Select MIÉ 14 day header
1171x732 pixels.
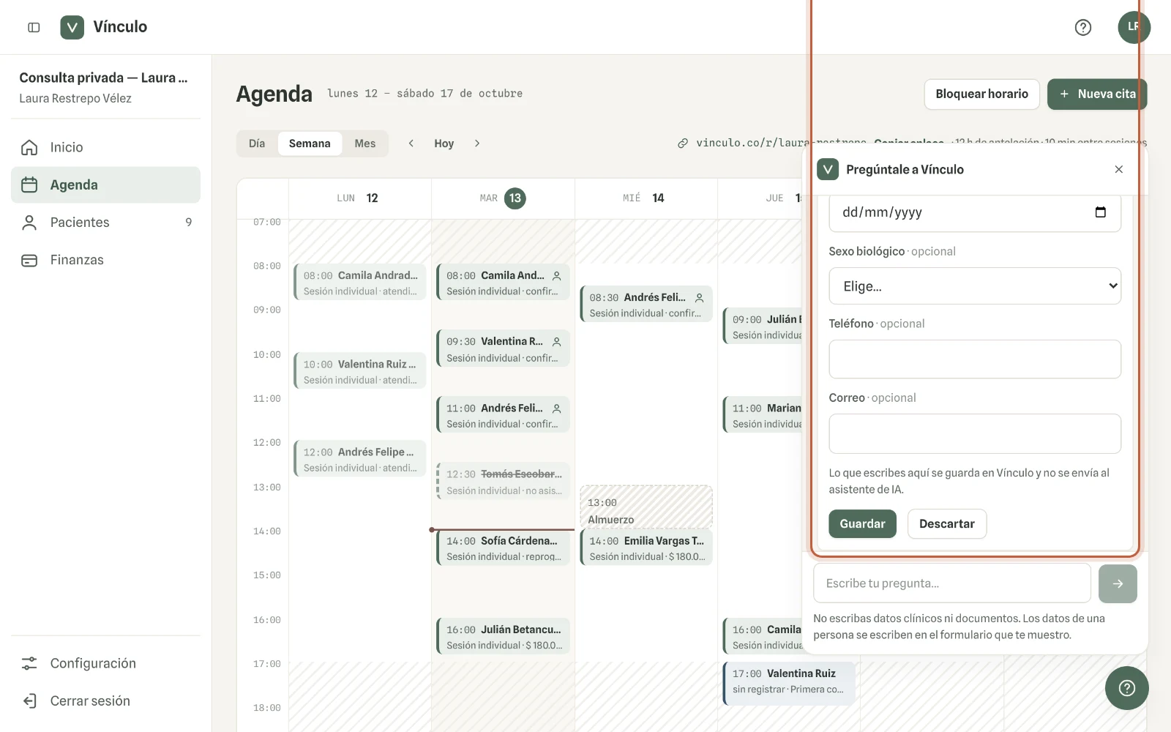[646, 198]
